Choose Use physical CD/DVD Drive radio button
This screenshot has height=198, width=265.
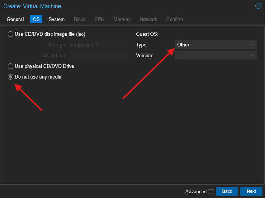coord(11,66)
